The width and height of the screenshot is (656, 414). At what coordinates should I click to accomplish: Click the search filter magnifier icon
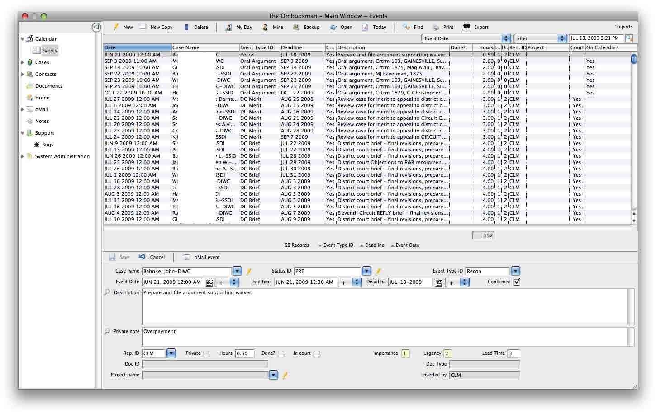pyautogui.click(x=629, y=38)
